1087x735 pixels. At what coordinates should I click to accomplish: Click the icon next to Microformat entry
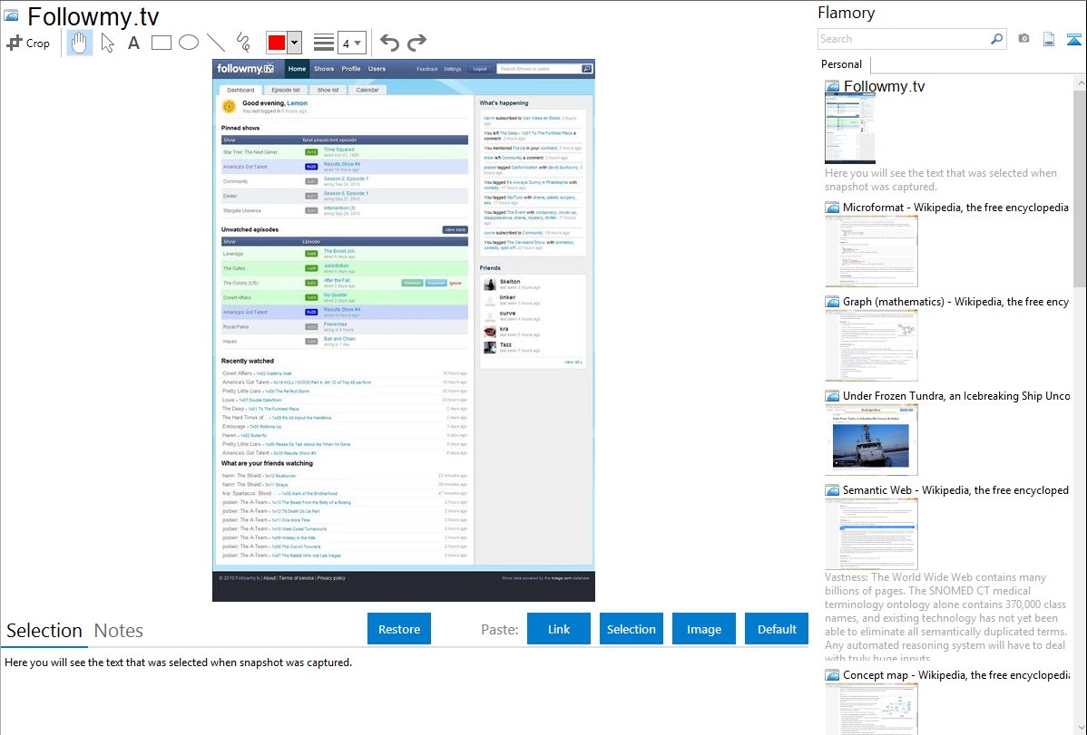click(x=832, y=208)
